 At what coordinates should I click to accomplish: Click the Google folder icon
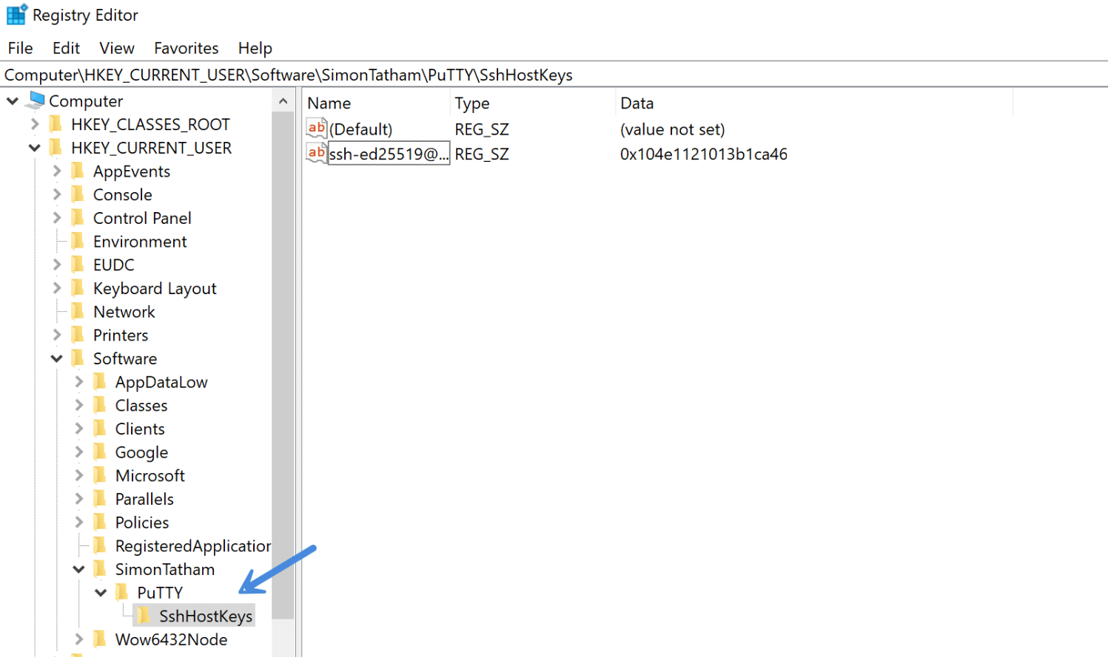100,452
